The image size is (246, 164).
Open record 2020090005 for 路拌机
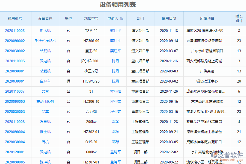click(x=16, y=162)
